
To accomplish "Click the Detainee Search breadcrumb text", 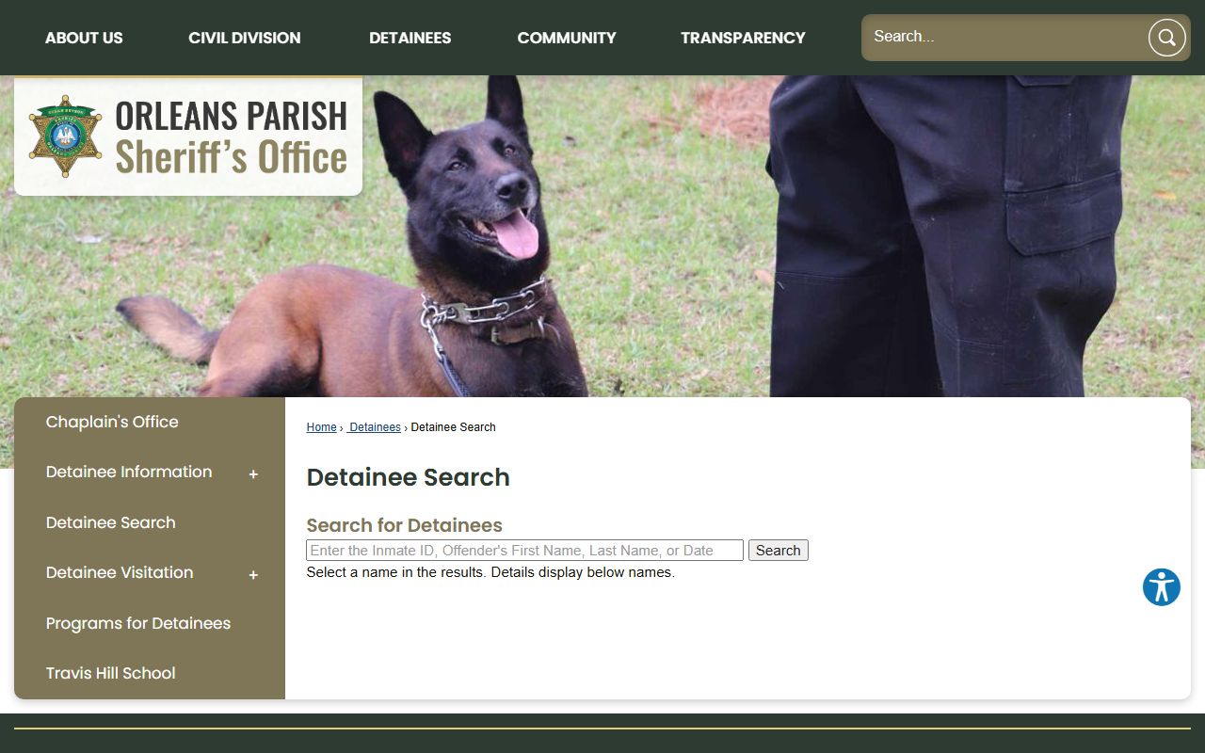I will [x=454, y=427].
